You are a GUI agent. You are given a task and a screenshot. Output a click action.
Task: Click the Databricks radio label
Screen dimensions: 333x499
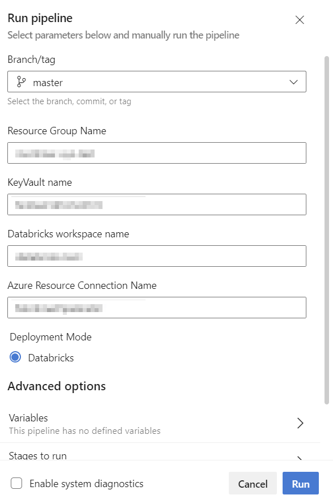pyautogui.click(x=51, y=358)
